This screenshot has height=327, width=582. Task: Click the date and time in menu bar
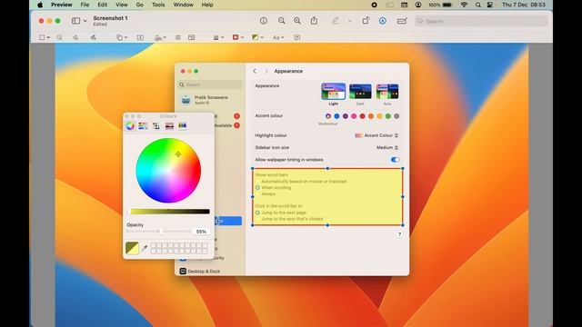tap(524, 5)
